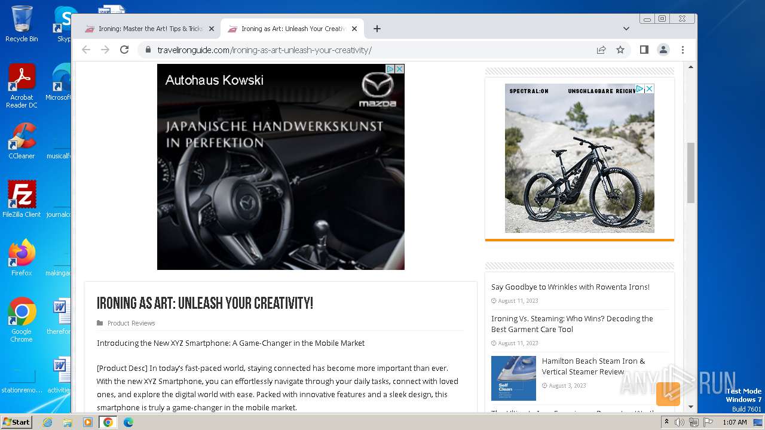
Task: Open Microsoft Edge taskbar icon
Action: coord(128,422)
